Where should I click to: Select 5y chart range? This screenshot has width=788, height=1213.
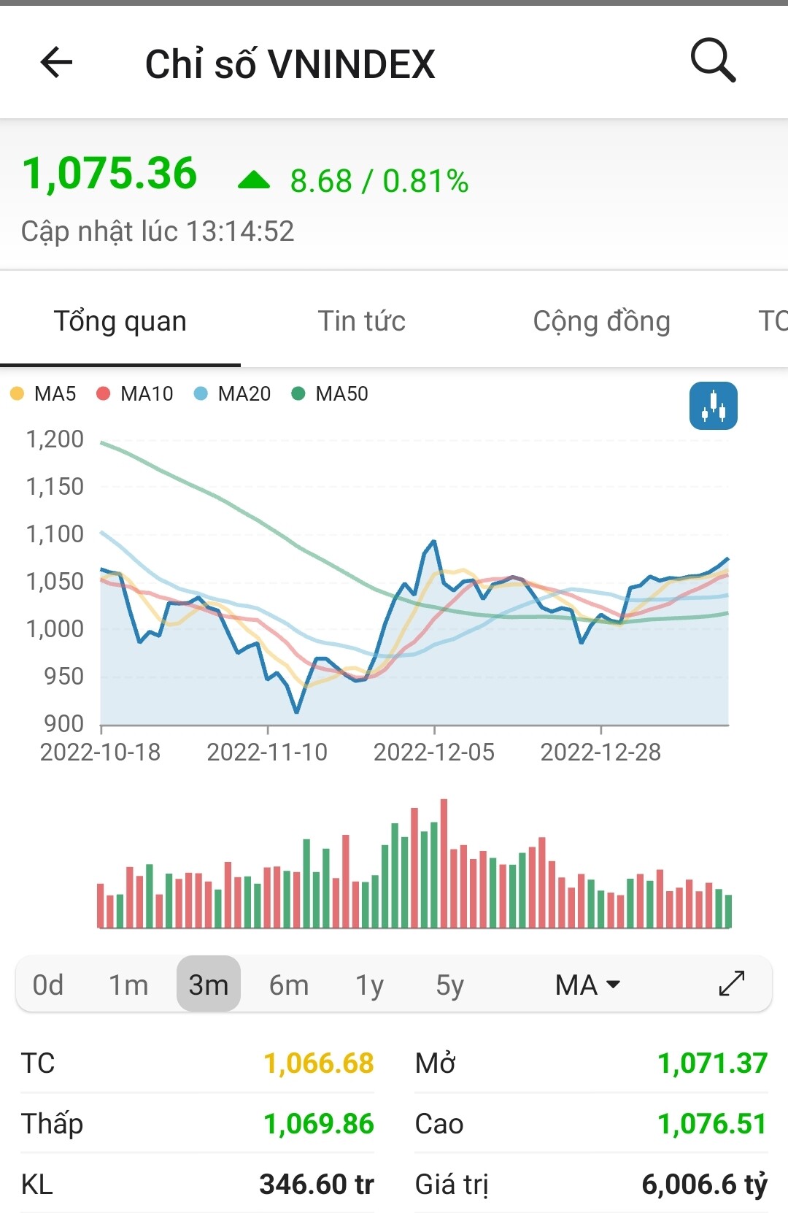449,985
